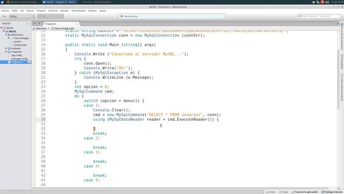Screen dimensions: 344x194
Task: Open the system applications menu icon
Action: (2, 2)
